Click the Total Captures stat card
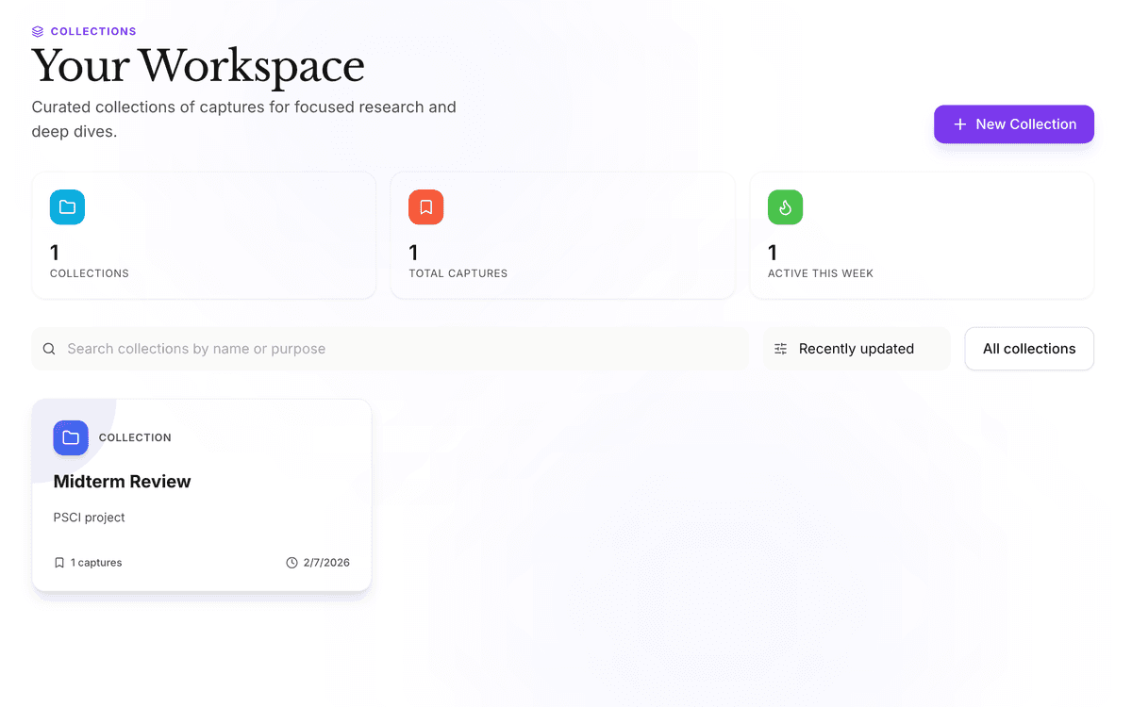The height and width of the screenshot is (707, 1132). (x=562, y=235)
